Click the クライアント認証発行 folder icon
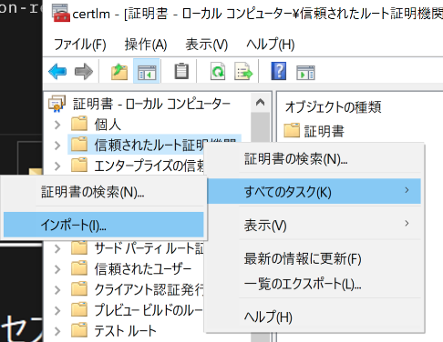This screenshot has width=443, height=342. [79, 288]
